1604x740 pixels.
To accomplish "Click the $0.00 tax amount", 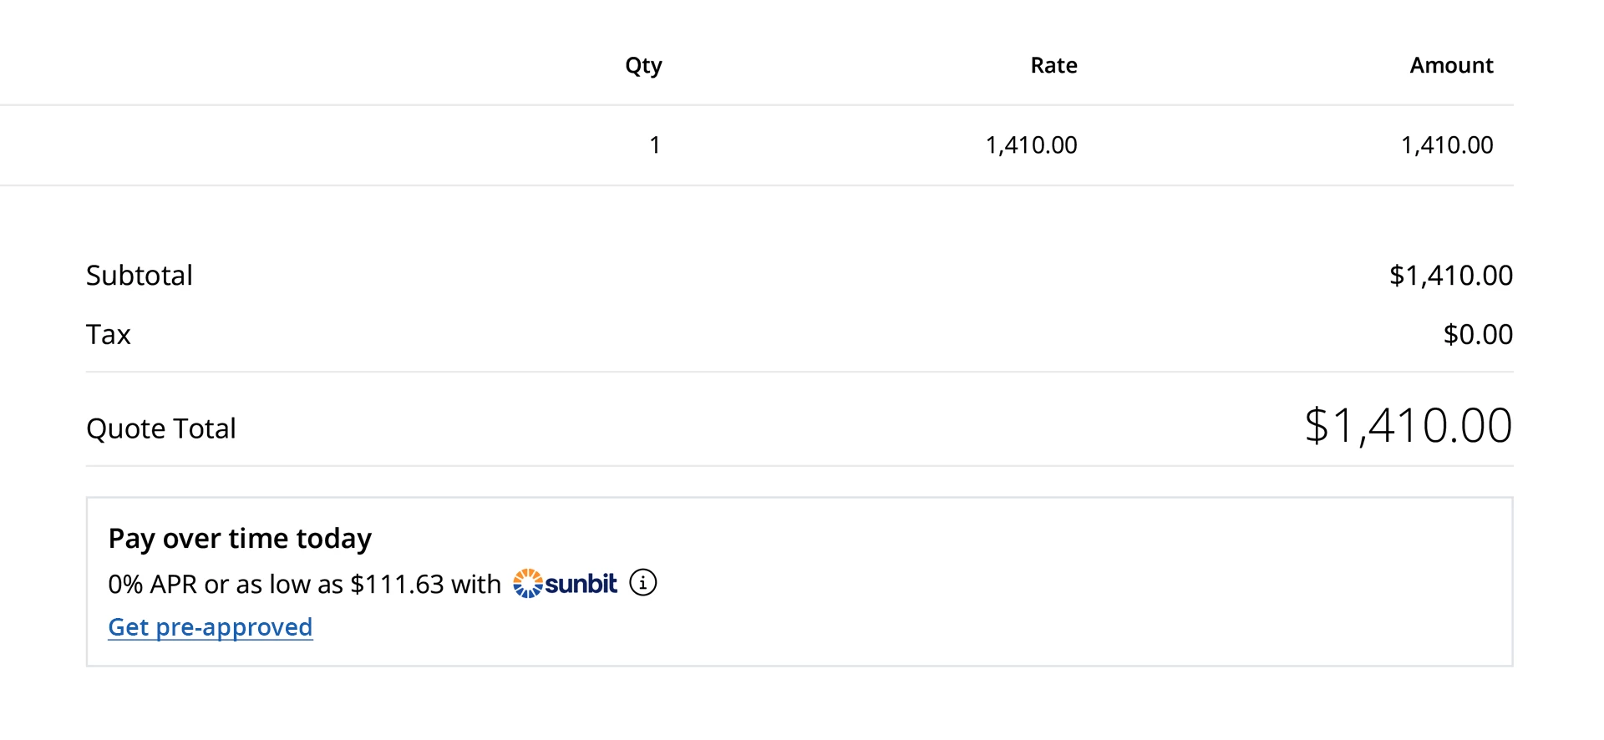I will [1478, 335].
